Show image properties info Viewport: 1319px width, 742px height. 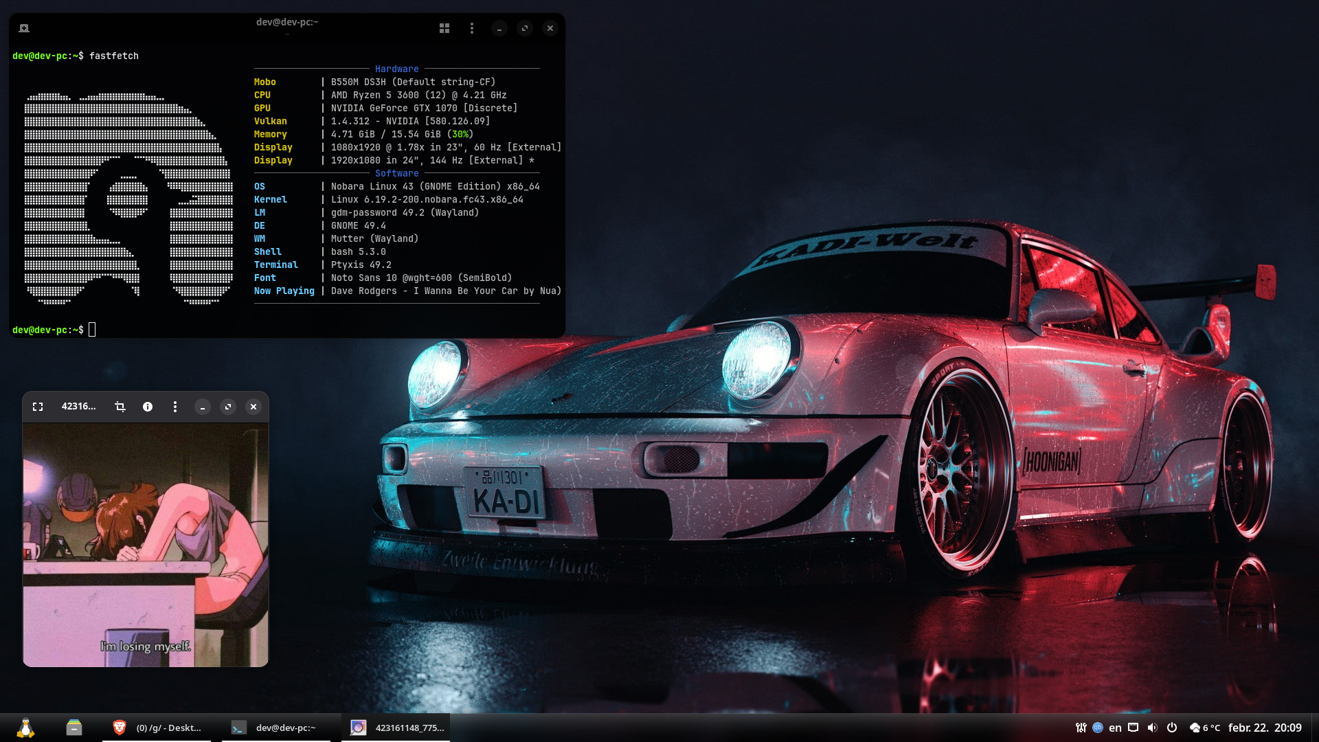(x=148, y=407)
